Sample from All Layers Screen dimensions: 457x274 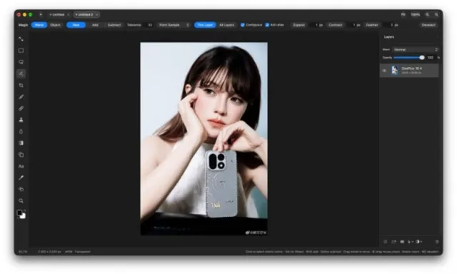226,25
